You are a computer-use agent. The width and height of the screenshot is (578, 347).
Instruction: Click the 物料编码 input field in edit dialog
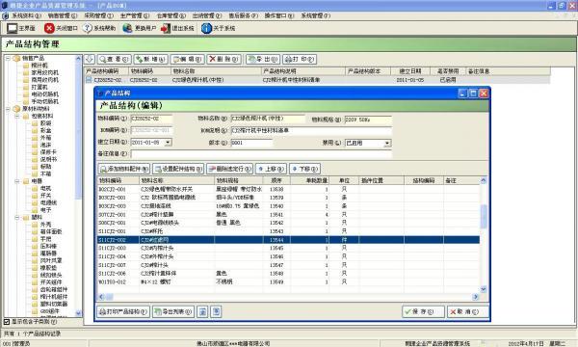(x=151, y=119)
